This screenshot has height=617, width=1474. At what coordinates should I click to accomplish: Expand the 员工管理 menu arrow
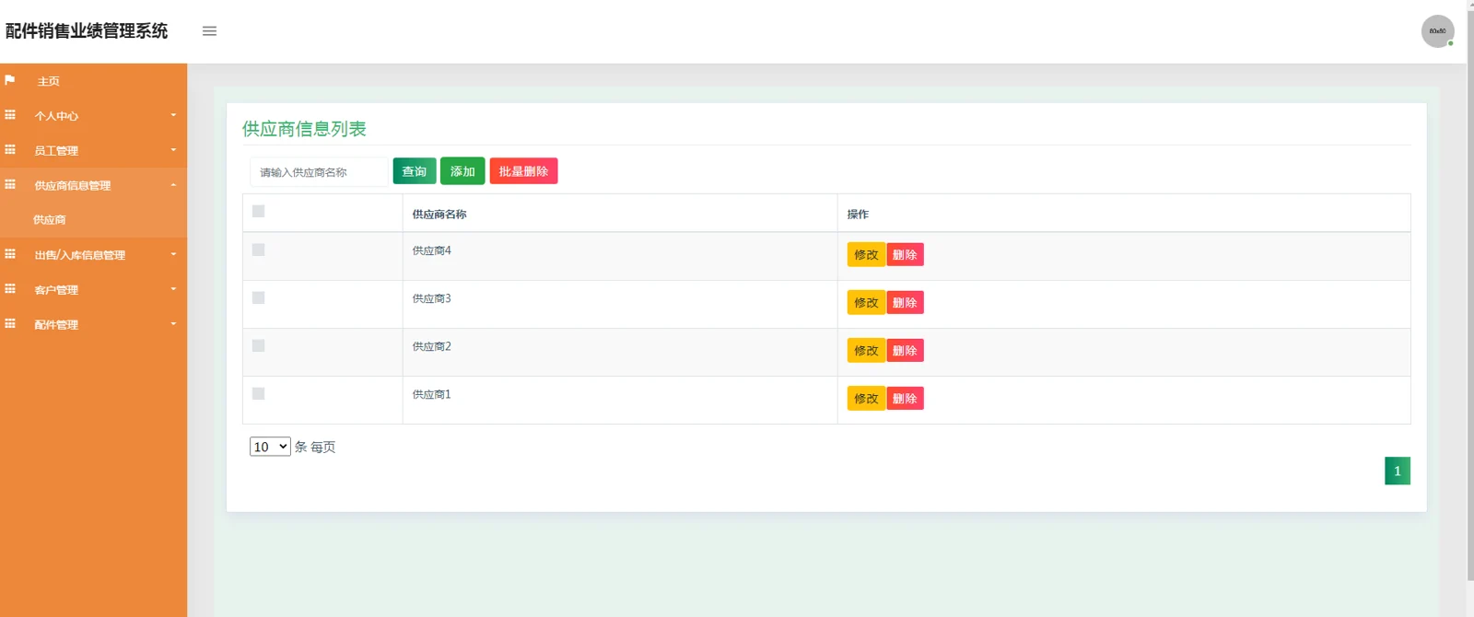point(173,150)
